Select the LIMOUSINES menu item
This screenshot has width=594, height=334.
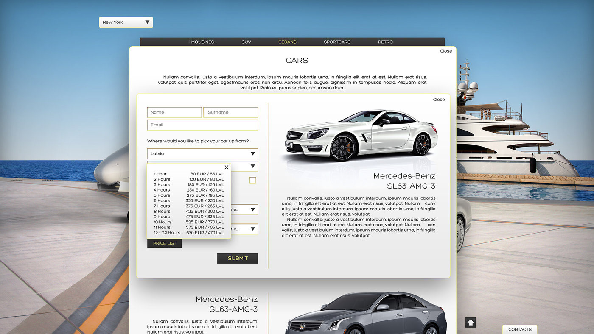click(x=202, y=42)
